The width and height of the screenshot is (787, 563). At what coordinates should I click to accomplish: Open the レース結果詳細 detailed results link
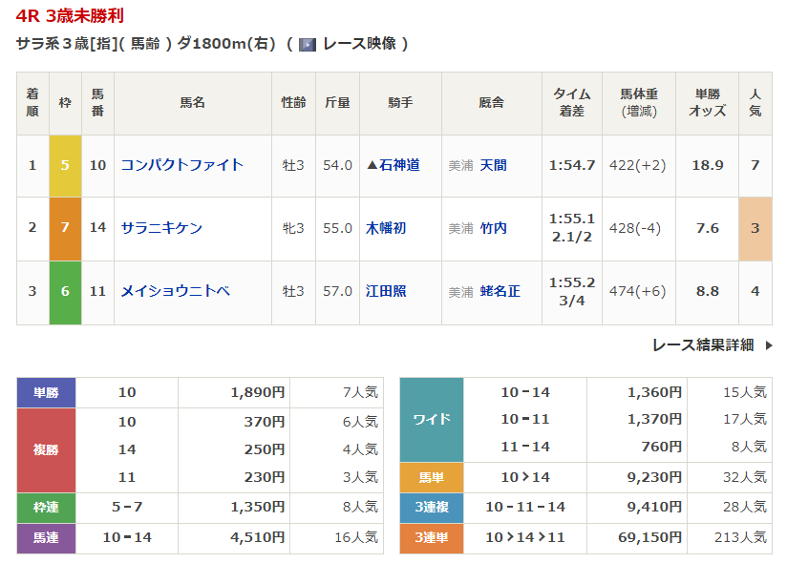pos(703,345)
